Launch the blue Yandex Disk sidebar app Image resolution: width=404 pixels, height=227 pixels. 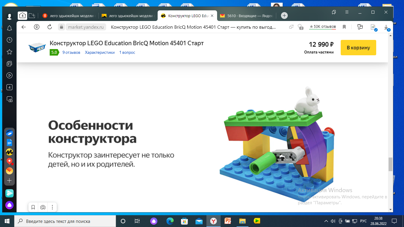tap(9, 133)
